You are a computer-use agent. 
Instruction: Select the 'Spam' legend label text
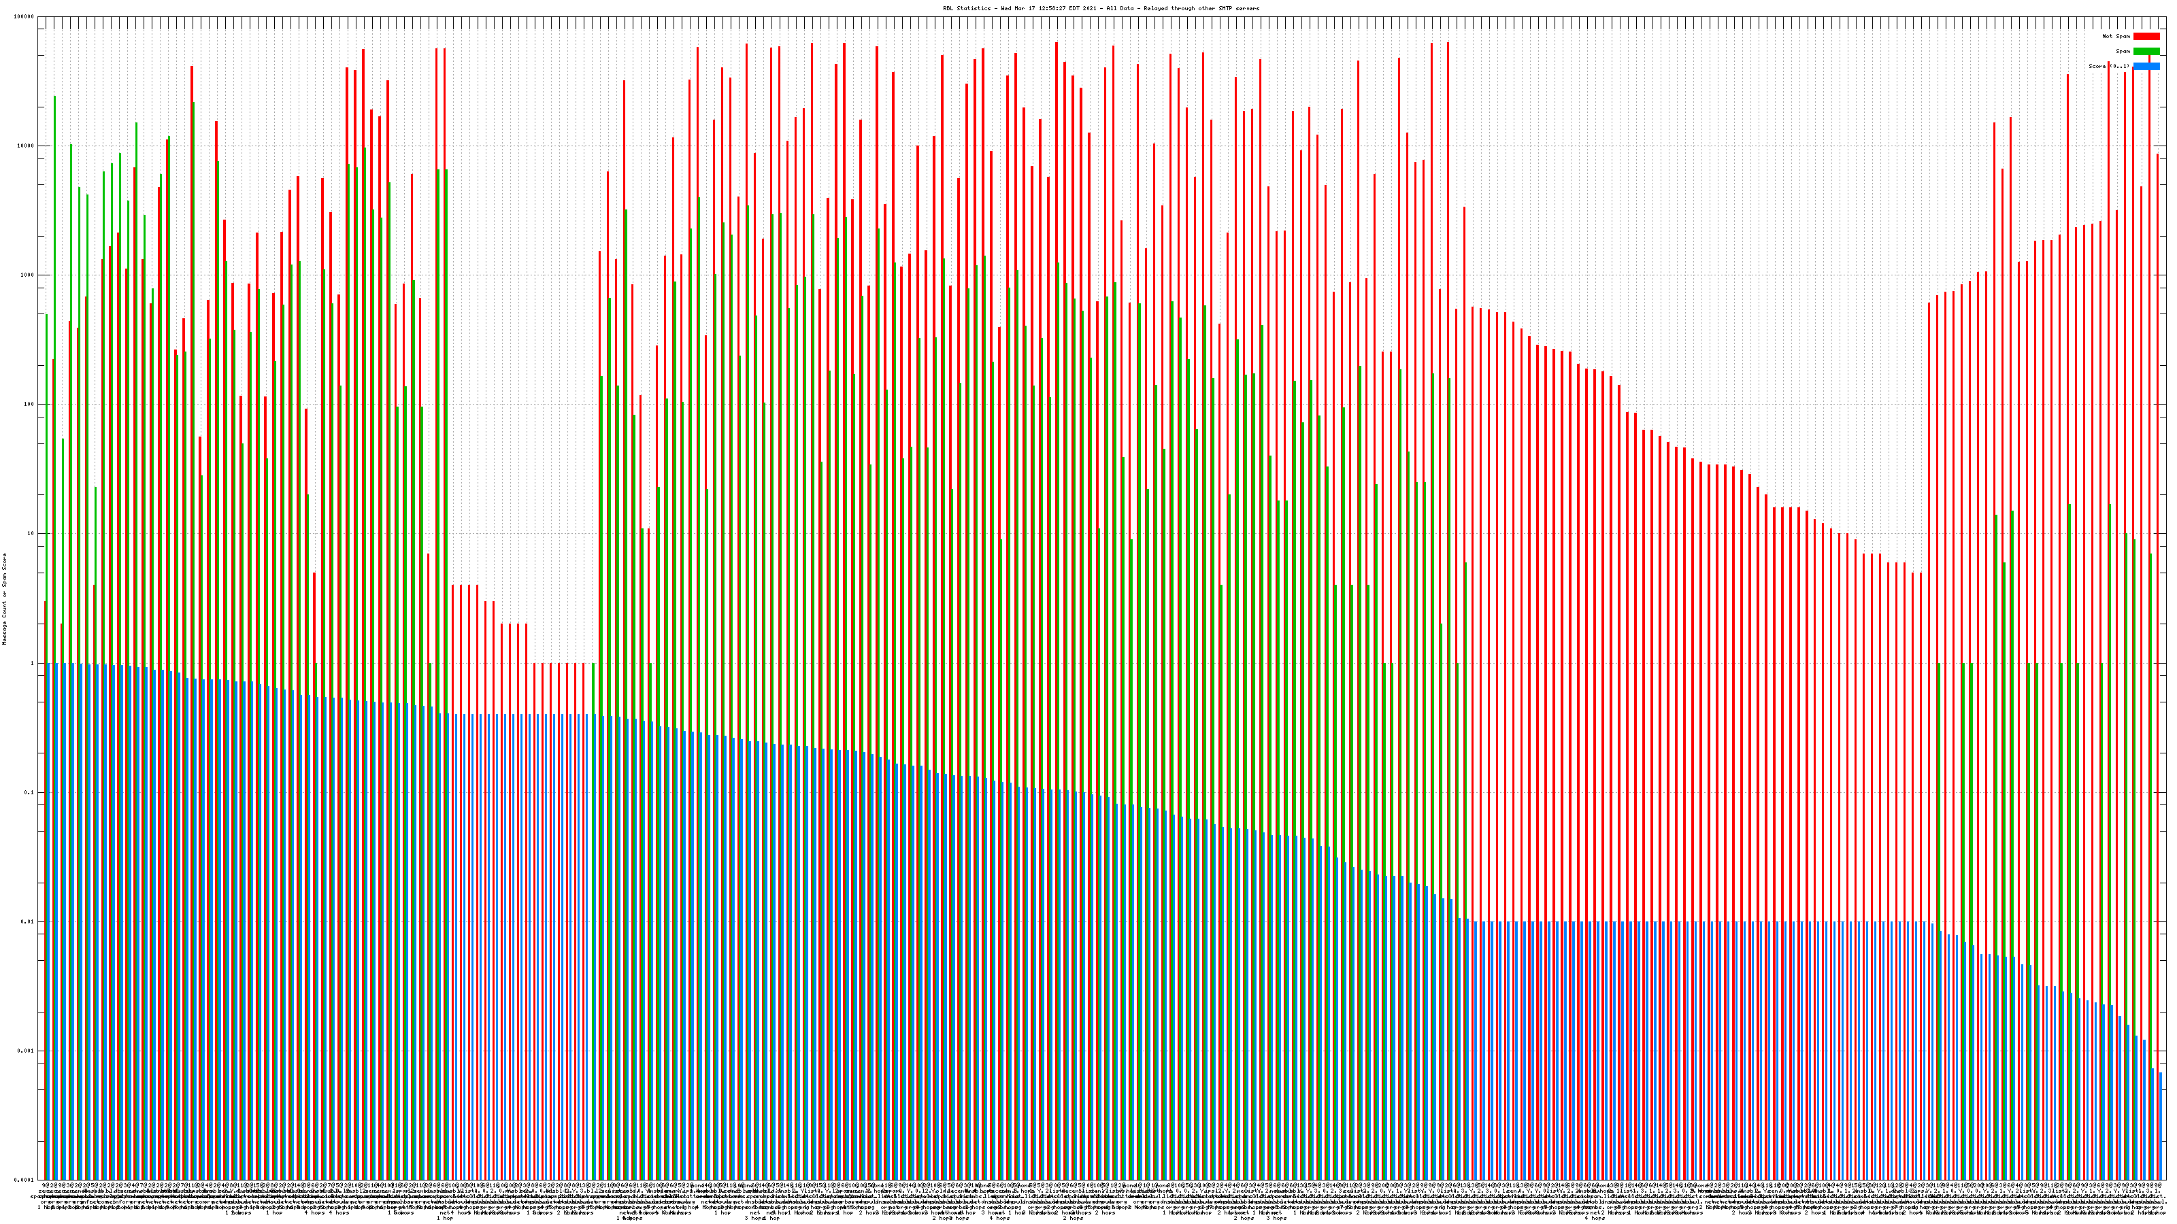point(2123,52)
